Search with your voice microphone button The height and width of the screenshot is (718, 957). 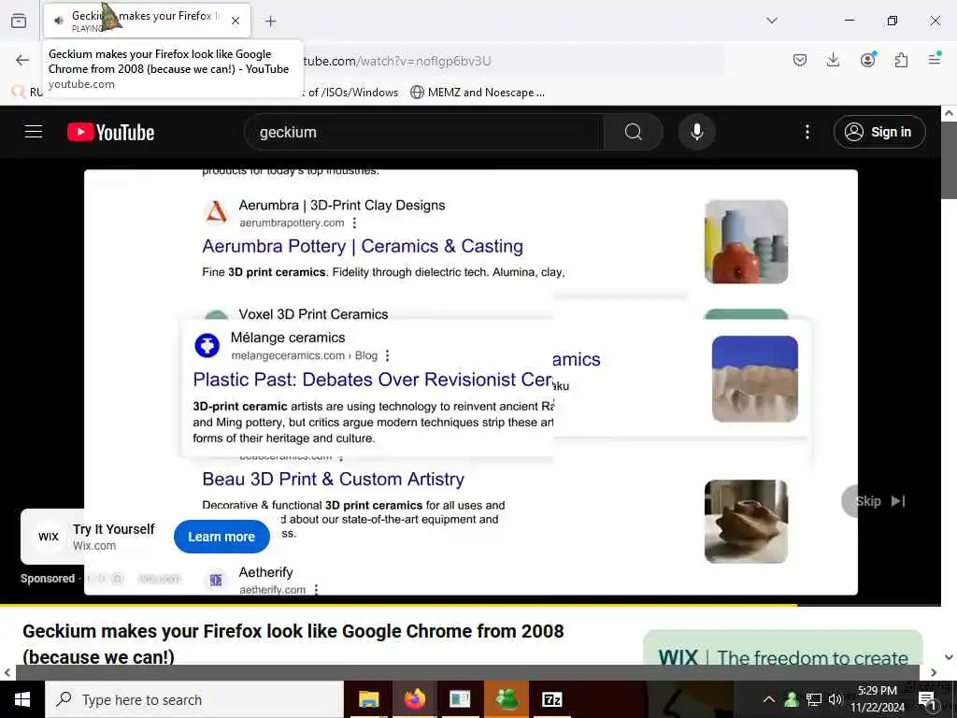tap(696, 132)
